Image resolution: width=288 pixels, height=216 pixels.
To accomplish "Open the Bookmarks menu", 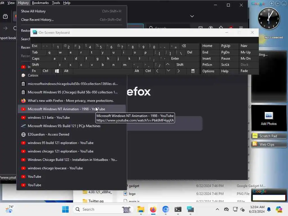I will click(40, 3).
